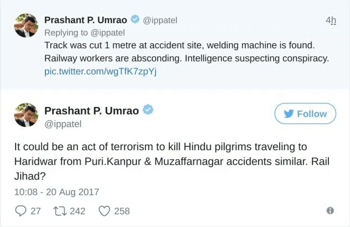Open the main tweet's profile avatar
The height and width of the screenshot is (227, 350).
tap(26, 115)
